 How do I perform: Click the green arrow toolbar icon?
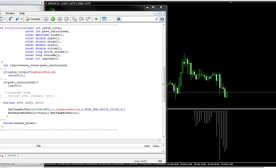(x=96, y=19)
